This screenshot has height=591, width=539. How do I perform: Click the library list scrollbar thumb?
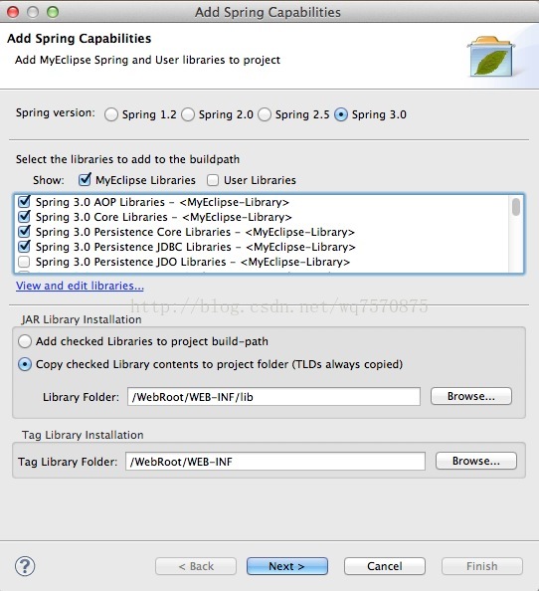(516, 207)
